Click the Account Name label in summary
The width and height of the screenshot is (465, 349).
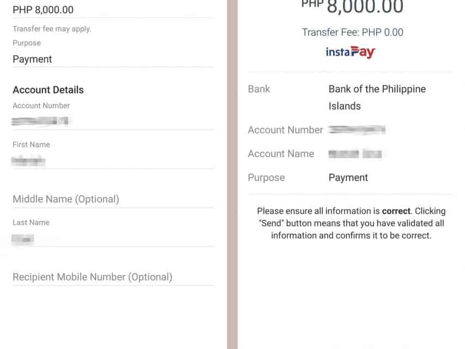[x=281, y=154]
